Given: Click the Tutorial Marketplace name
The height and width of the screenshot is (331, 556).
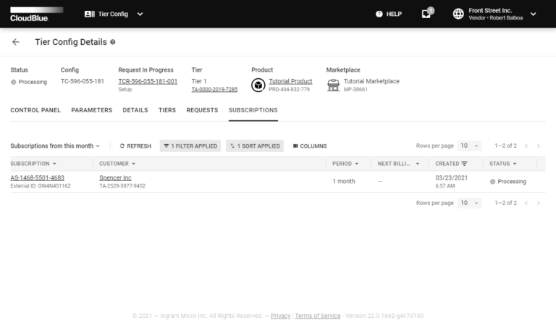Looking at the screenshot, I should coord(371,81).
